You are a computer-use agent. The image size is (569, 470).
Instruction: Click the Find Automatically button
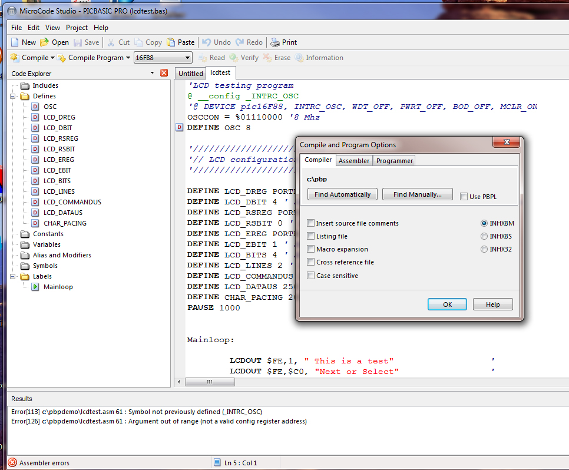coord(343,194)
